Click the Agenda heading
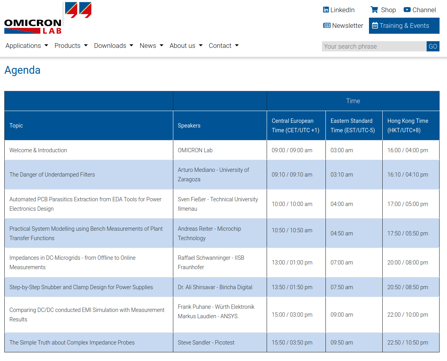The width and height of the screenshot is (447, 361). point(22,70)
